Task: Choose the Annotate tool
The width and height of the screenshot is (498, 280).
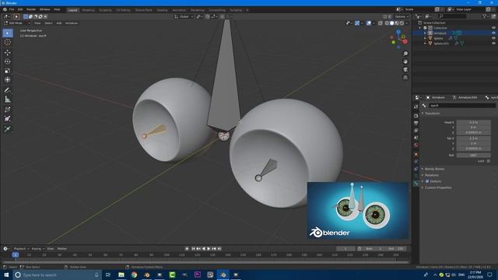Action: 8,90
